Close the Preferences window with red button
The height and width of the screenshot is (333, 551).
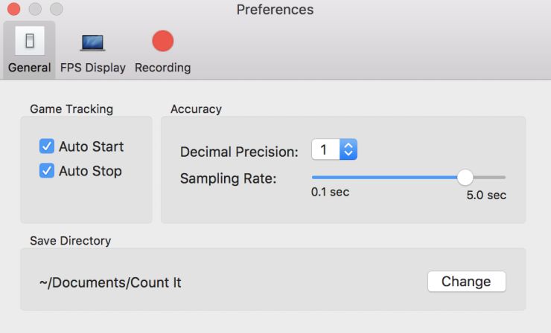pyautogui.click(x=14, y=10)
